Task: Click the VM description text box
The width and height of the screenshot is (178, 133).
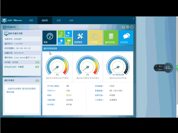Action: (22, 99)
